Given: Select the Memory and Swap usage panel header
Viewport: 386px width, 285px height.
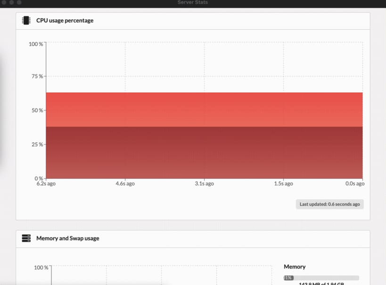Looking at the screenshot, I should (x=67, y=238).
